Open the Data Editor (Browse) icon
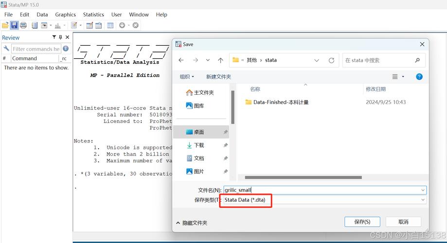This screenshot has width=447, height=243. coord(99,25)
